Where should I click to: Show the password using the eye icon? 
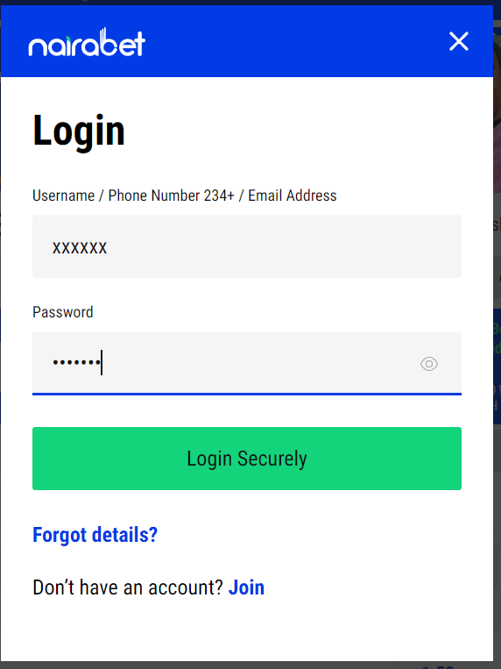coord(429,364)
